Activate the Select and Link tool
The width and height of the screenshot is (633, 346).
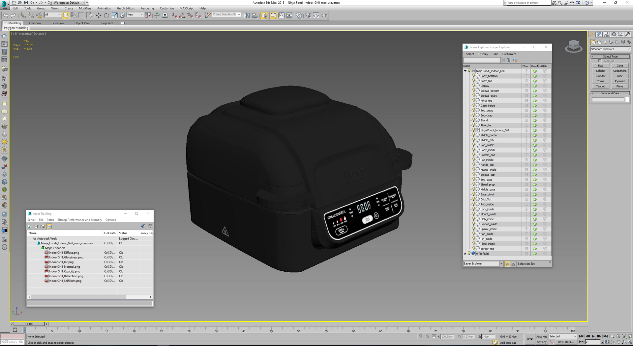click(x=22, y=15)
